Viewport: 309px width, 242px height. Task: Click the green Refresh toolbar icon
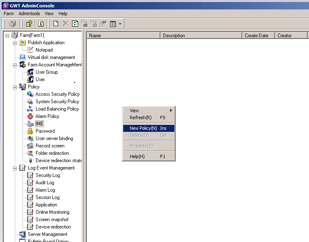pyautogui.click(x=74, y=24)
